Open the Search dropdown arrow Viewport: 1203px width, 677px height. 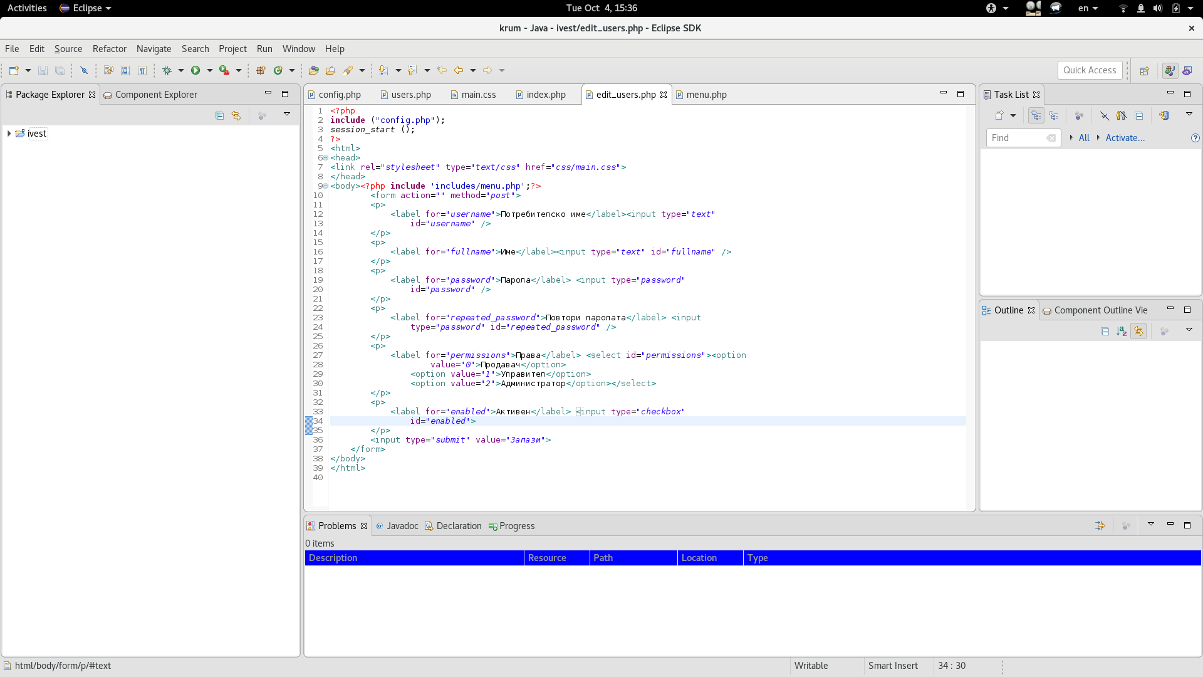pyautogui.click(x=362, y=70)
